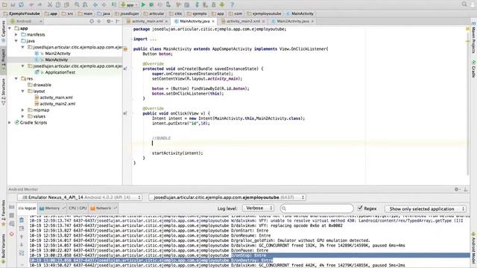The height and width of the screenshot is (268, 477).
Task: Open the Gradle side tool window
Action: 474,68
